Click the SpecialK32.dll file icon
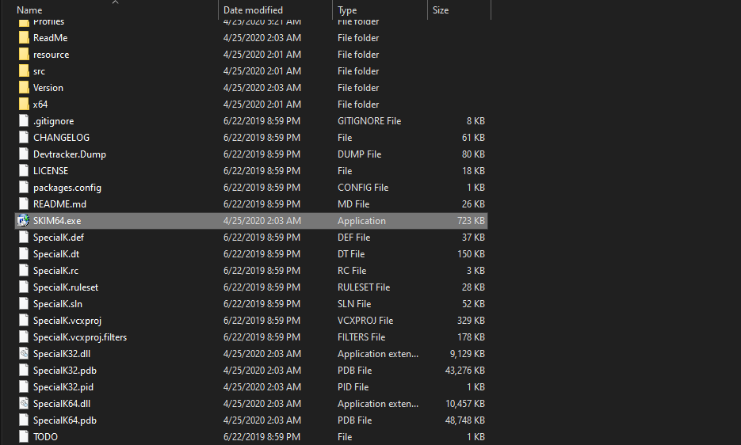Image resolution: width=741 pixels, height=445 pixels. point(23,354)
